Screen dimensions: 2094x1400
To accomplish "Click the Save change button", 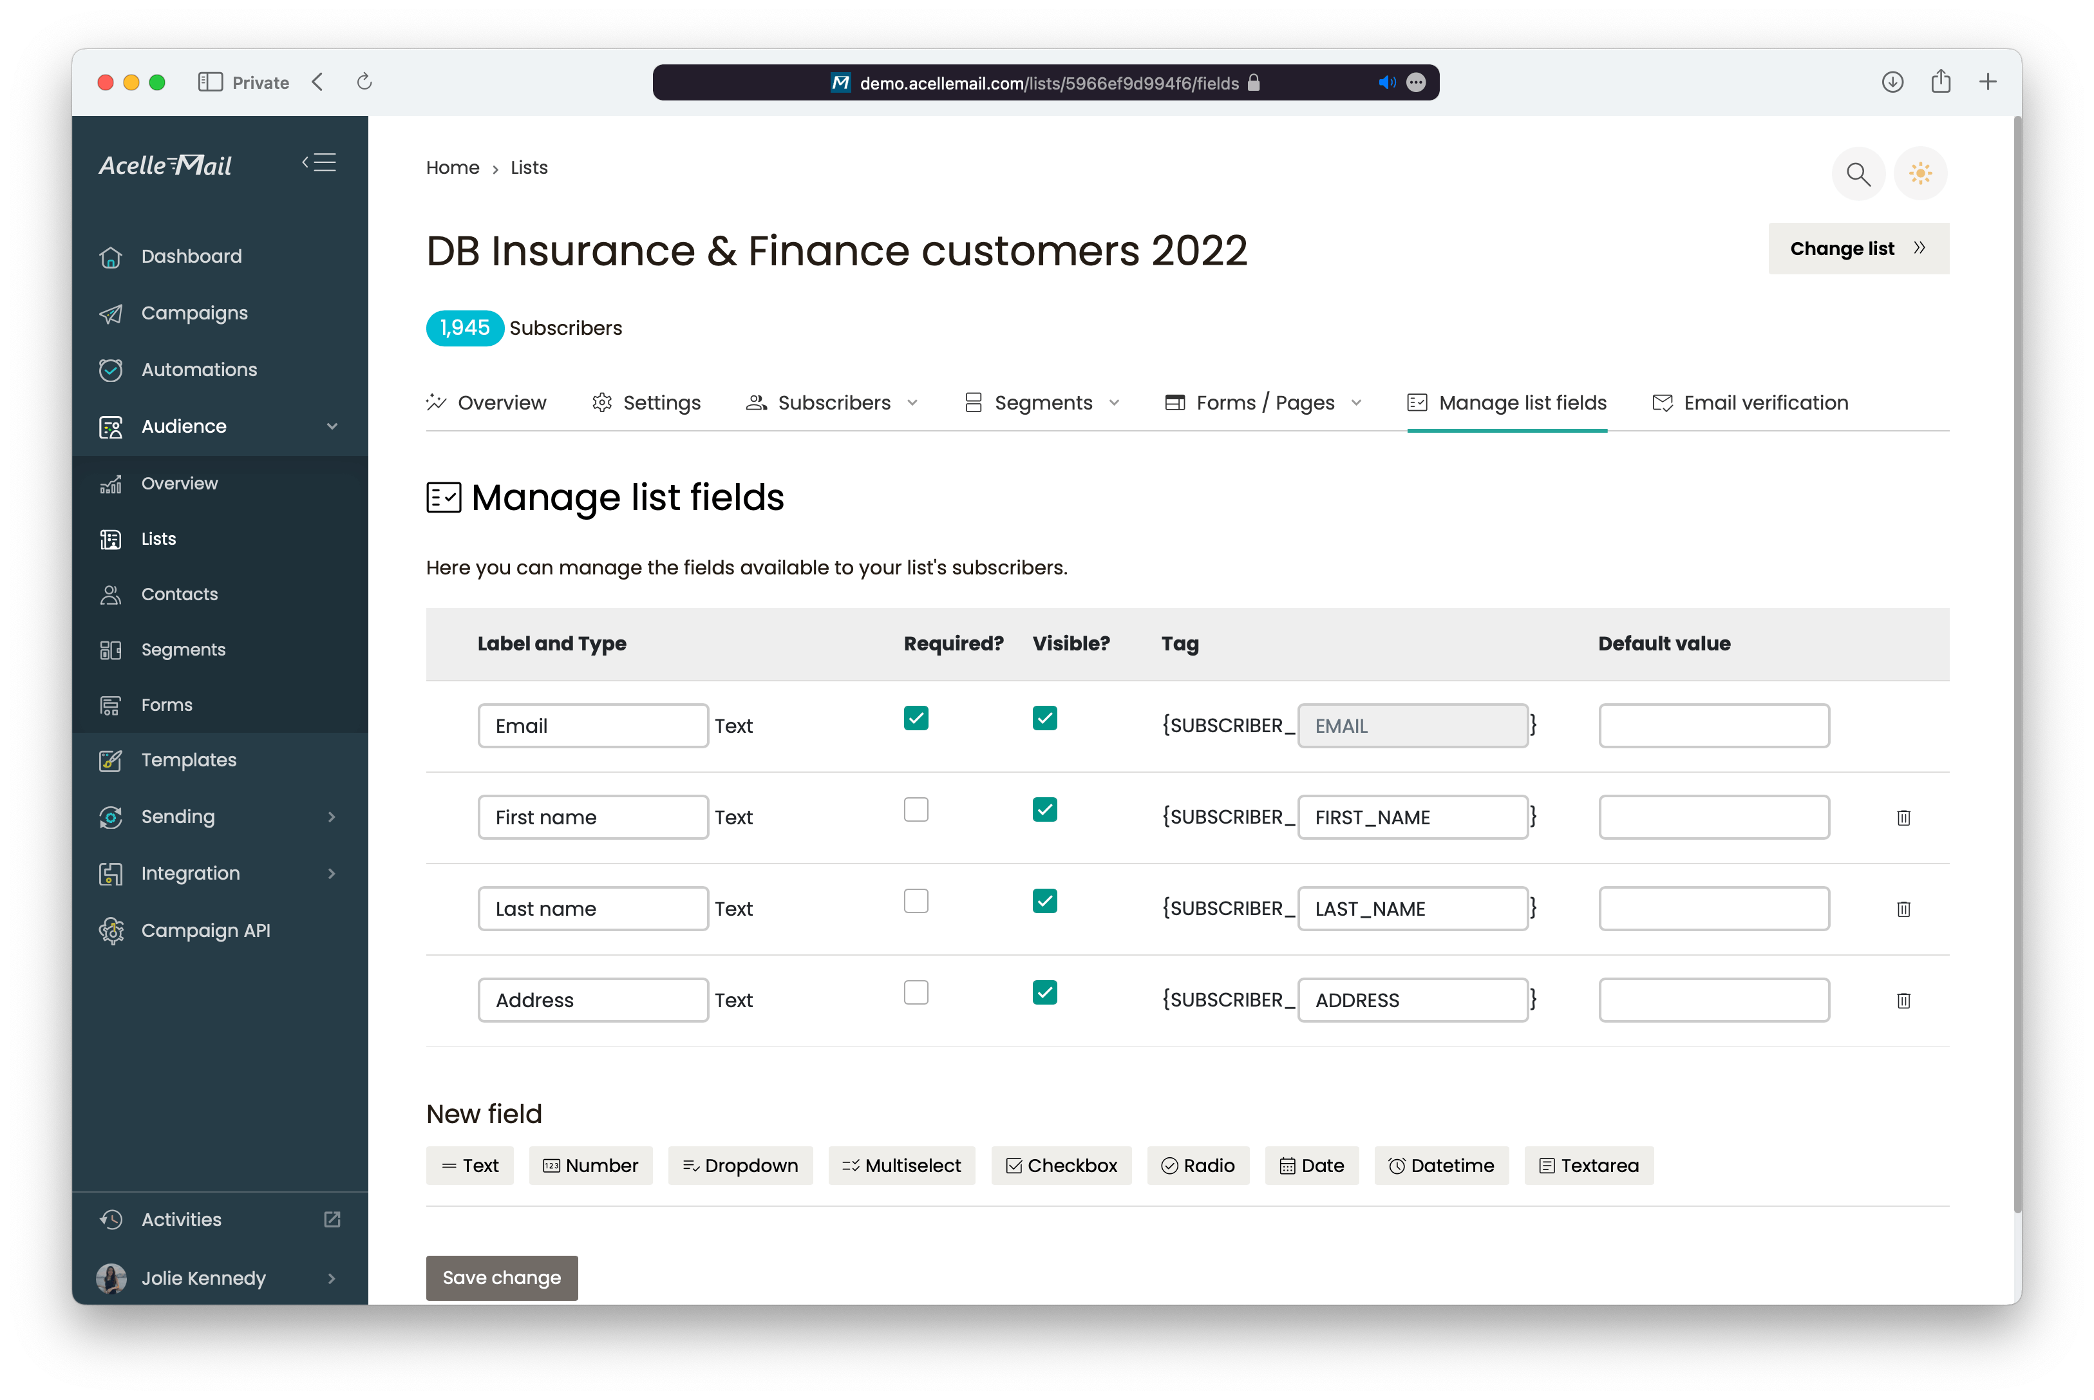I will click(x=502, y=1278).
